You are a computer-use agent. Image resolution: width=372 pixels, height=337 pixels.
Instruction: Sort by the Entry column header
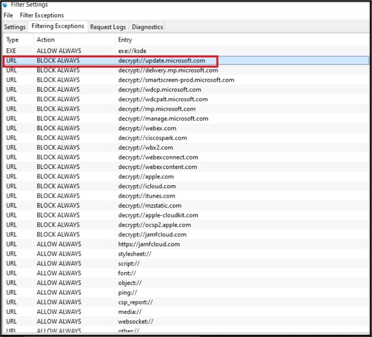click(125, 40)
